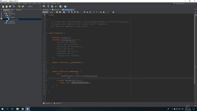Open the dropdown arrow beside the Run icon
Screen dimensions: 197x111
(x=58, y=6)
